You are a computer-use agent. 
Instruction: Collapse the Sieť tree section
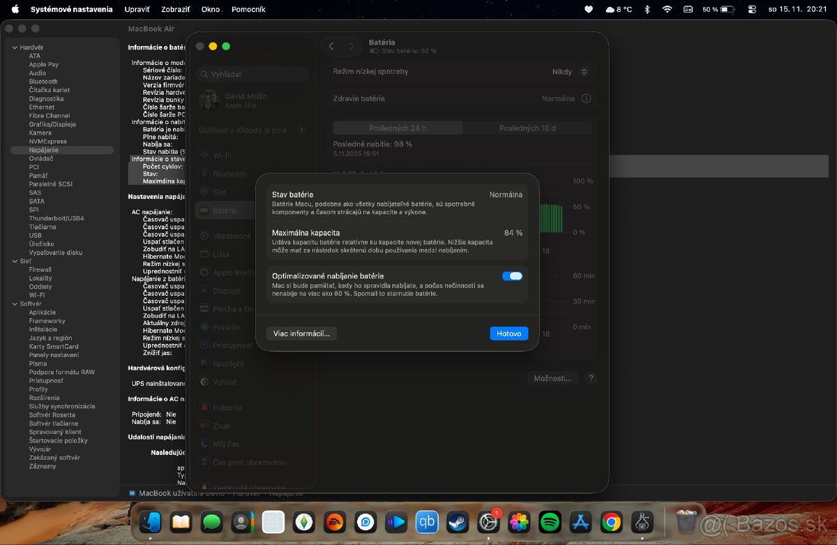15,261
